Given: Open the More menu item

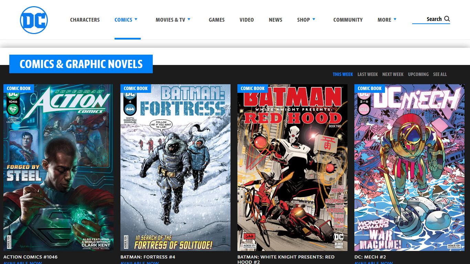Looking at the screenshot, I should 384,20.
